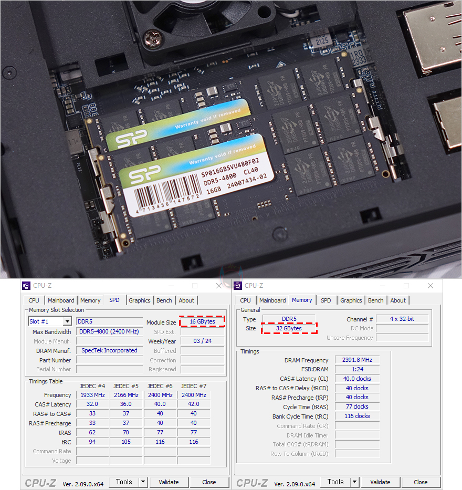
Task: Click the DDR5 memory type field in SPD tab
Action: click(x=109, y=321)
